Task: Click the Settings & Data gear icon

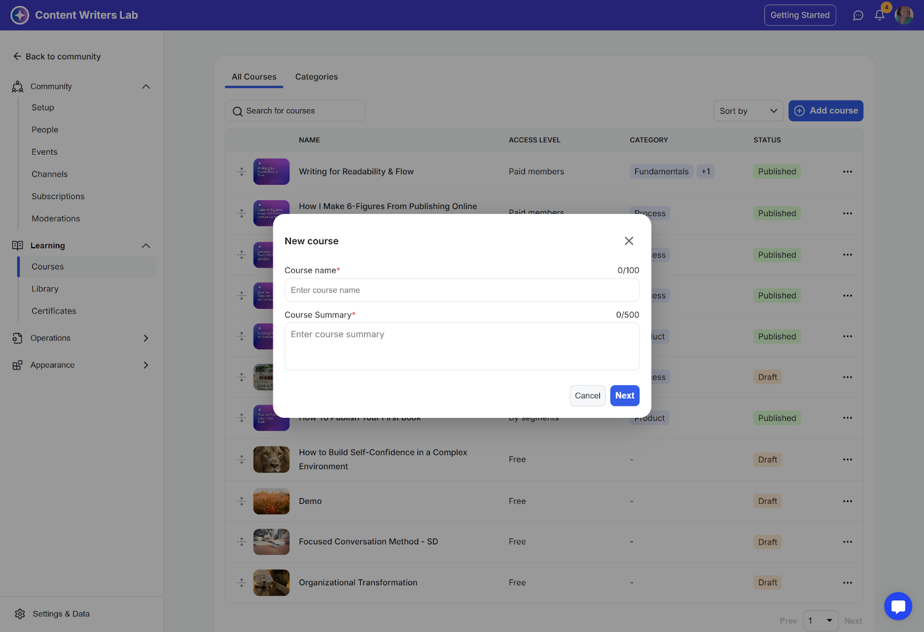Action: [x=20, y=614]
